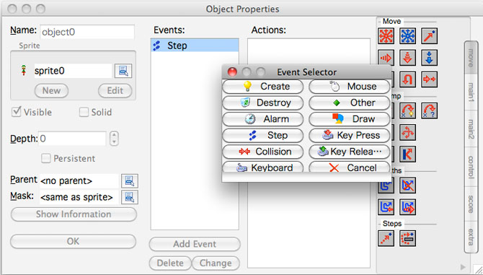Viewport: 483px width, 275px height.
Task: Click the Set Path action icon
Action: 386,185
